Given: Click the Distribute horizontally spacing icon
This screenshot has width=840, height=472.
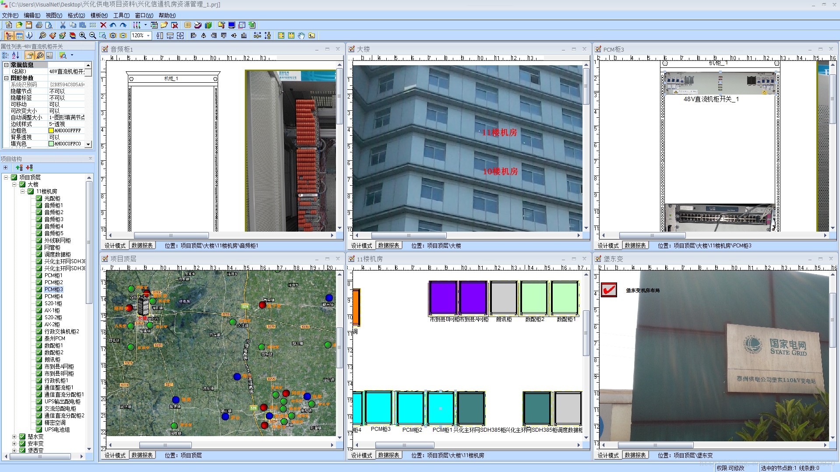Looking at the screenshot, I should click(x=258, y=35).
